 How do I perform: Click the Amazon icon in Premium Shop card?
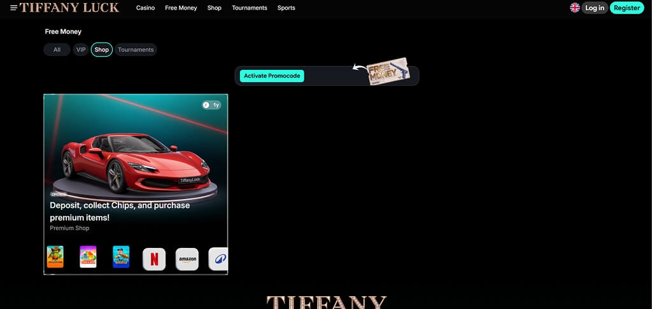(187, 259)
